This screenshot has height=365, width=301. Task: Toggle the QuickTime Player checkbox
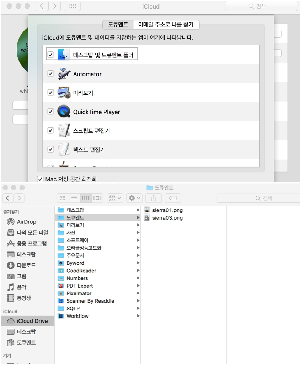coord(50,112)
